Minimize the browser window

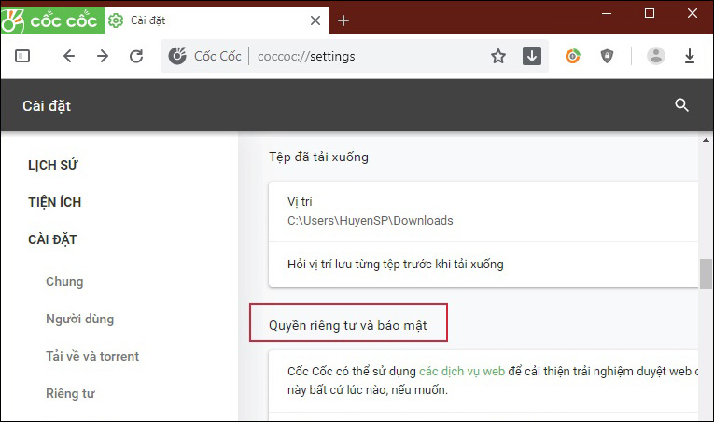coord(607,14)
